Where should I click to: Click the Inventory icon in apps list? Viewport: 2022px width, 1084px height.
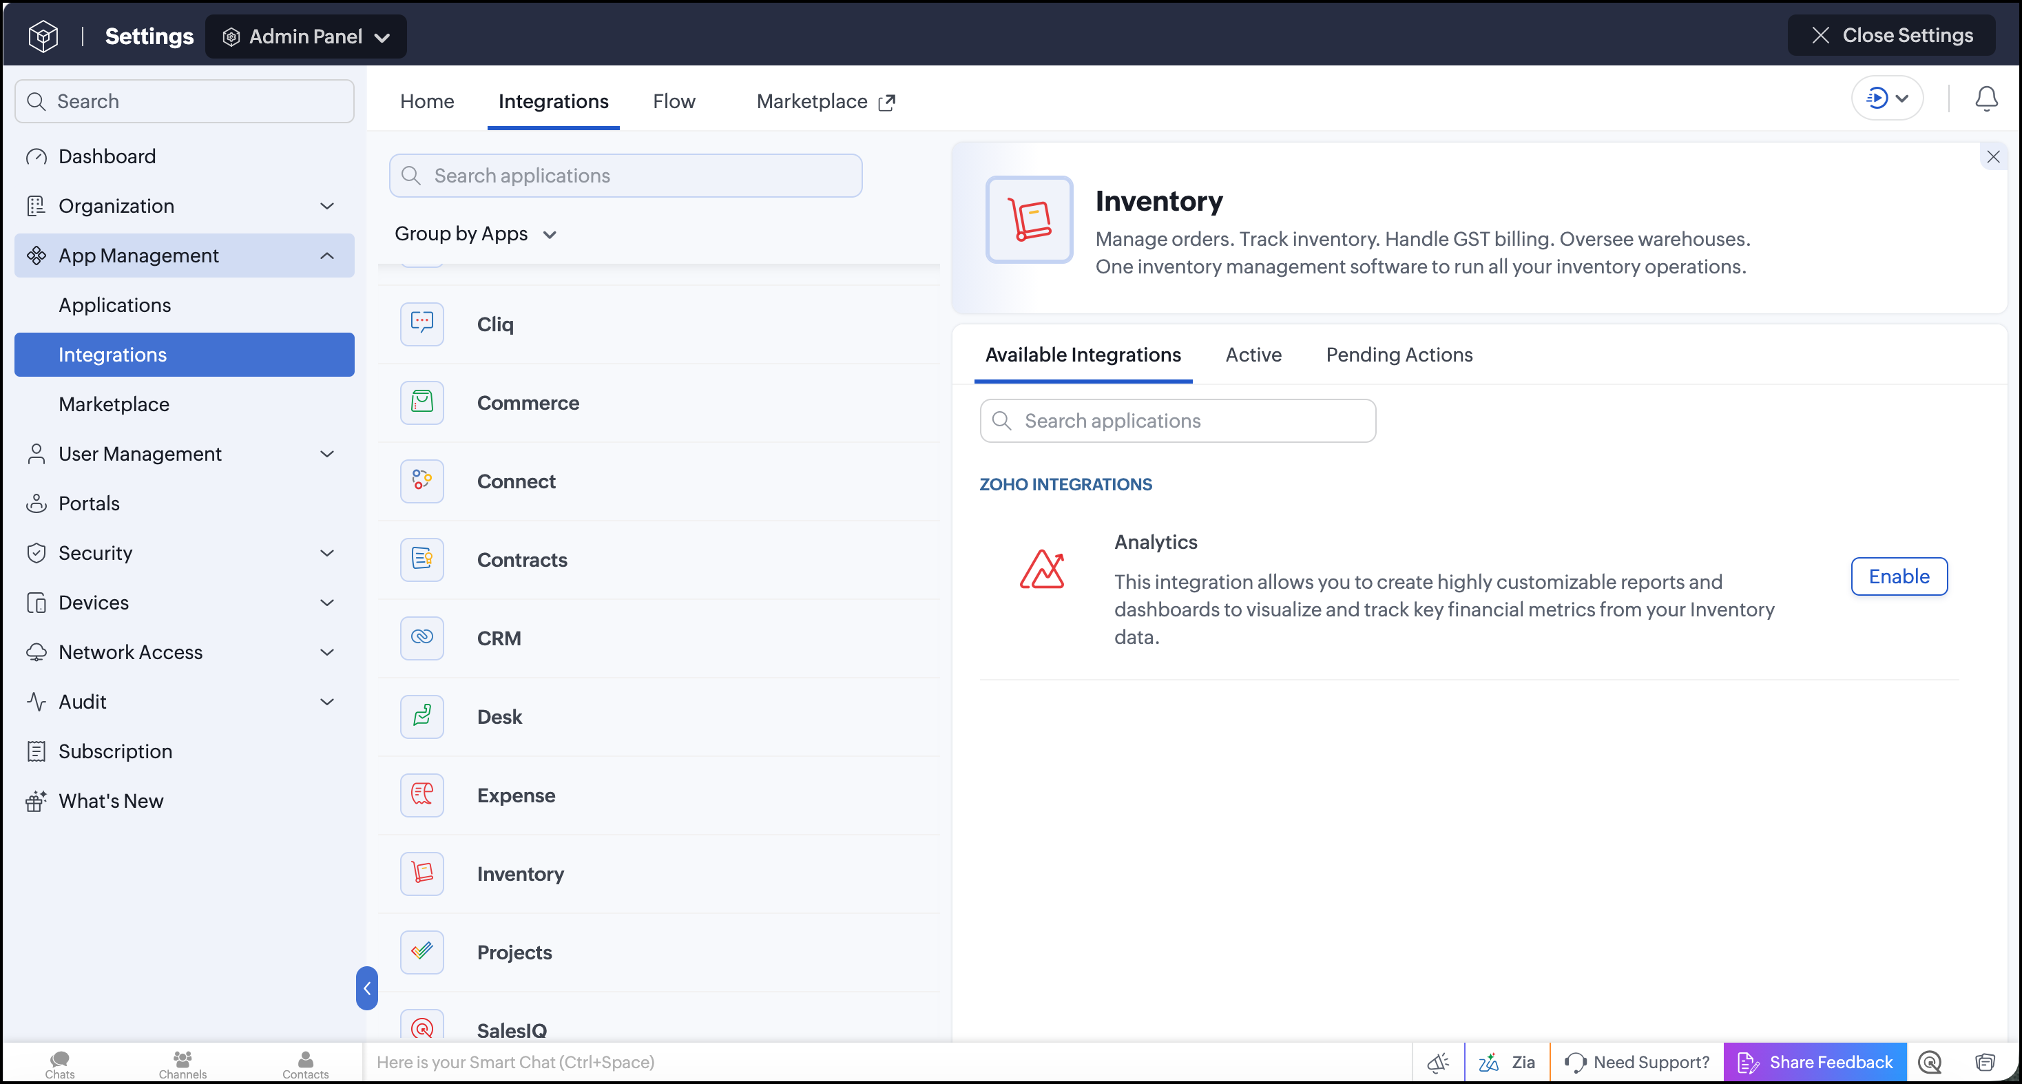422,874
